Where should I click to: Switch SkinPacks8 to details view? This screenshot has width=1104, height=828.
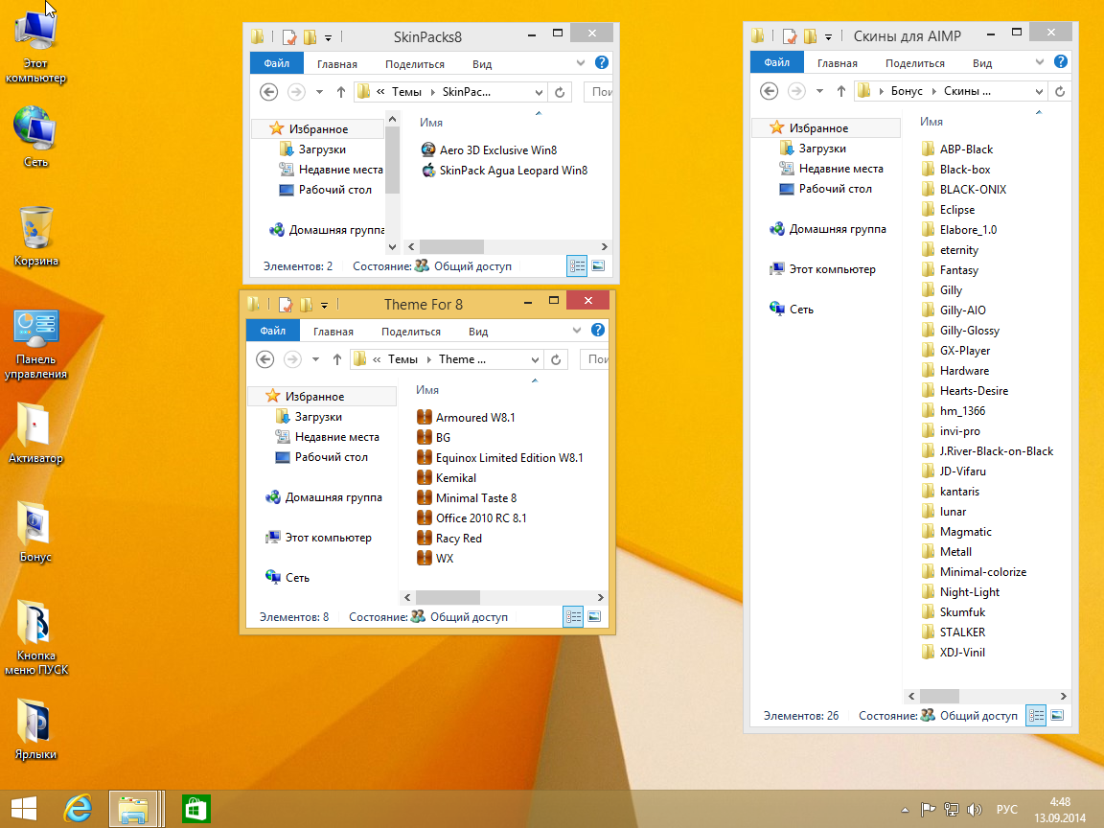coord(577,266)
